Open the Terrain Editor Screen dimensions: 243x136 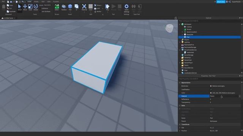click(x=57, y=8)
